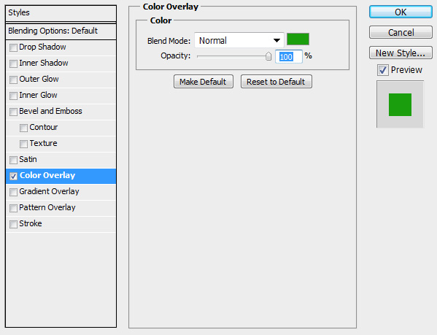This screenshot has width=437, height=335.
Task: Click the Opacity percentage input field
Action: (289, 57)
